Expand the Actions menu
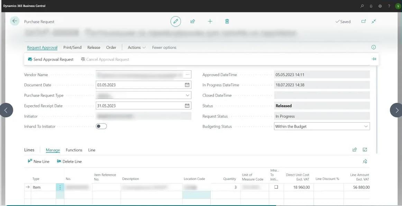Image resolution: width=402 pixels, height=206 pixels. coord(137,47)
